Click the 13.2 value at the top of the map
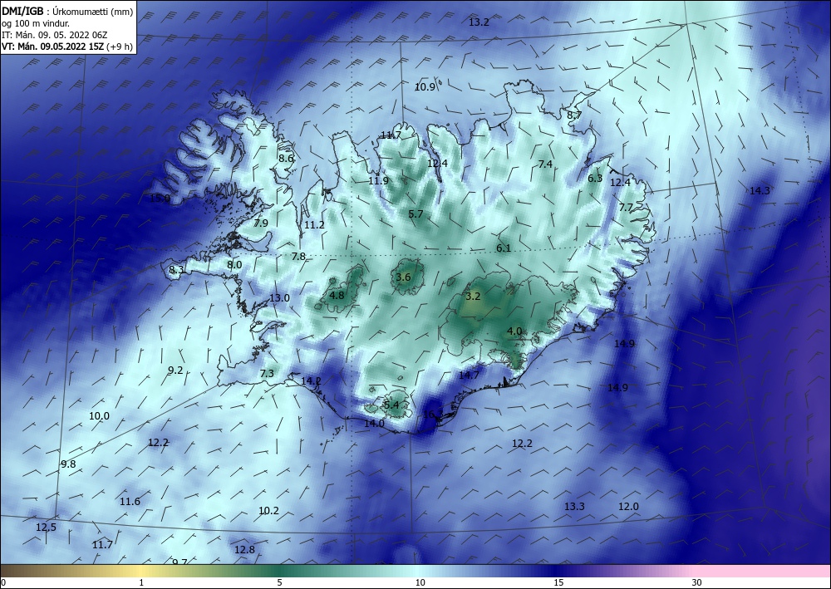831x589 pixels. point(479,22)
